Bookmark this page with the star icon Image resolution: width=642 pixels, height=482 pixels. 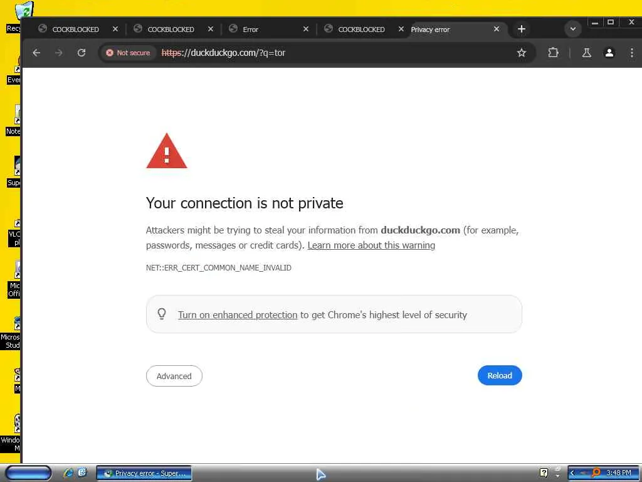point(521,53)
